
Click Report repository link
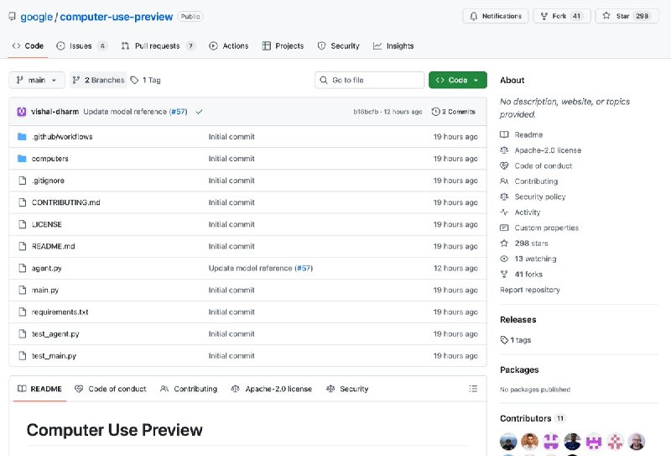click(x=530, y=290)
